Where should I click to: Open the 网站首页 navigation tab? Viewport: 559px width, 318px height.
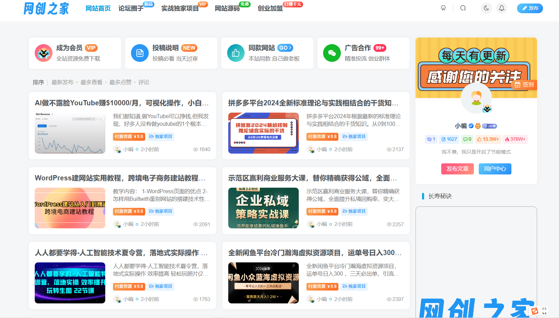(98, 8)
